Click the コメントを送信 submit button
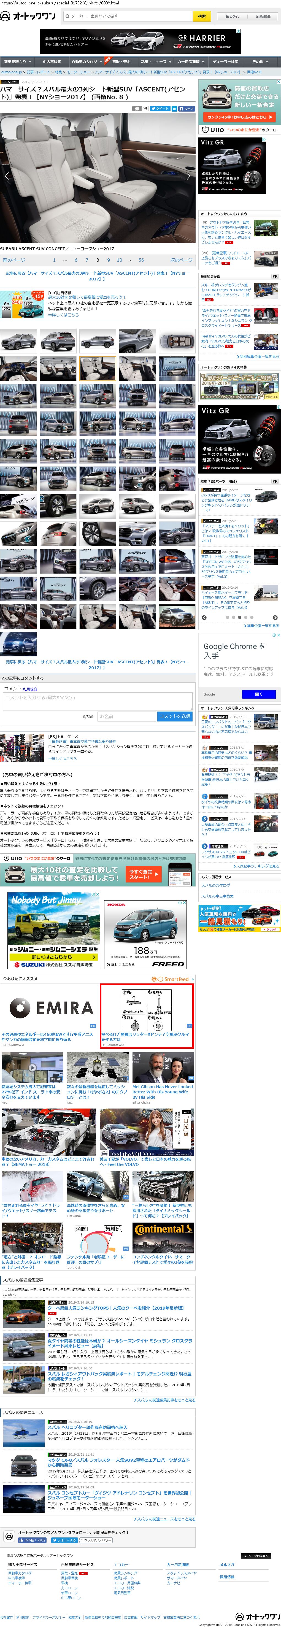Viewport: 281px width, 1630px height. [x=174, y=716]
